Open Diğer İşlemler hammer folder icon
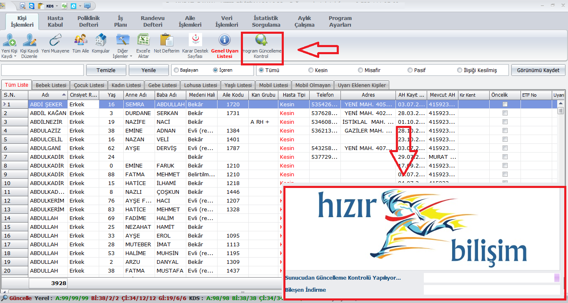 (x=123, y=40)
